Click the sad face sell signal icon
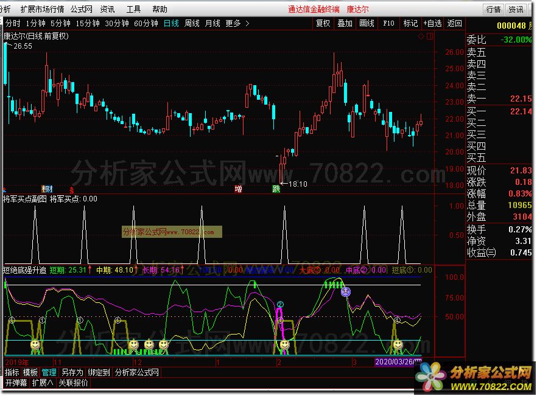The image size is (537, 396). [x=345, y=291]
